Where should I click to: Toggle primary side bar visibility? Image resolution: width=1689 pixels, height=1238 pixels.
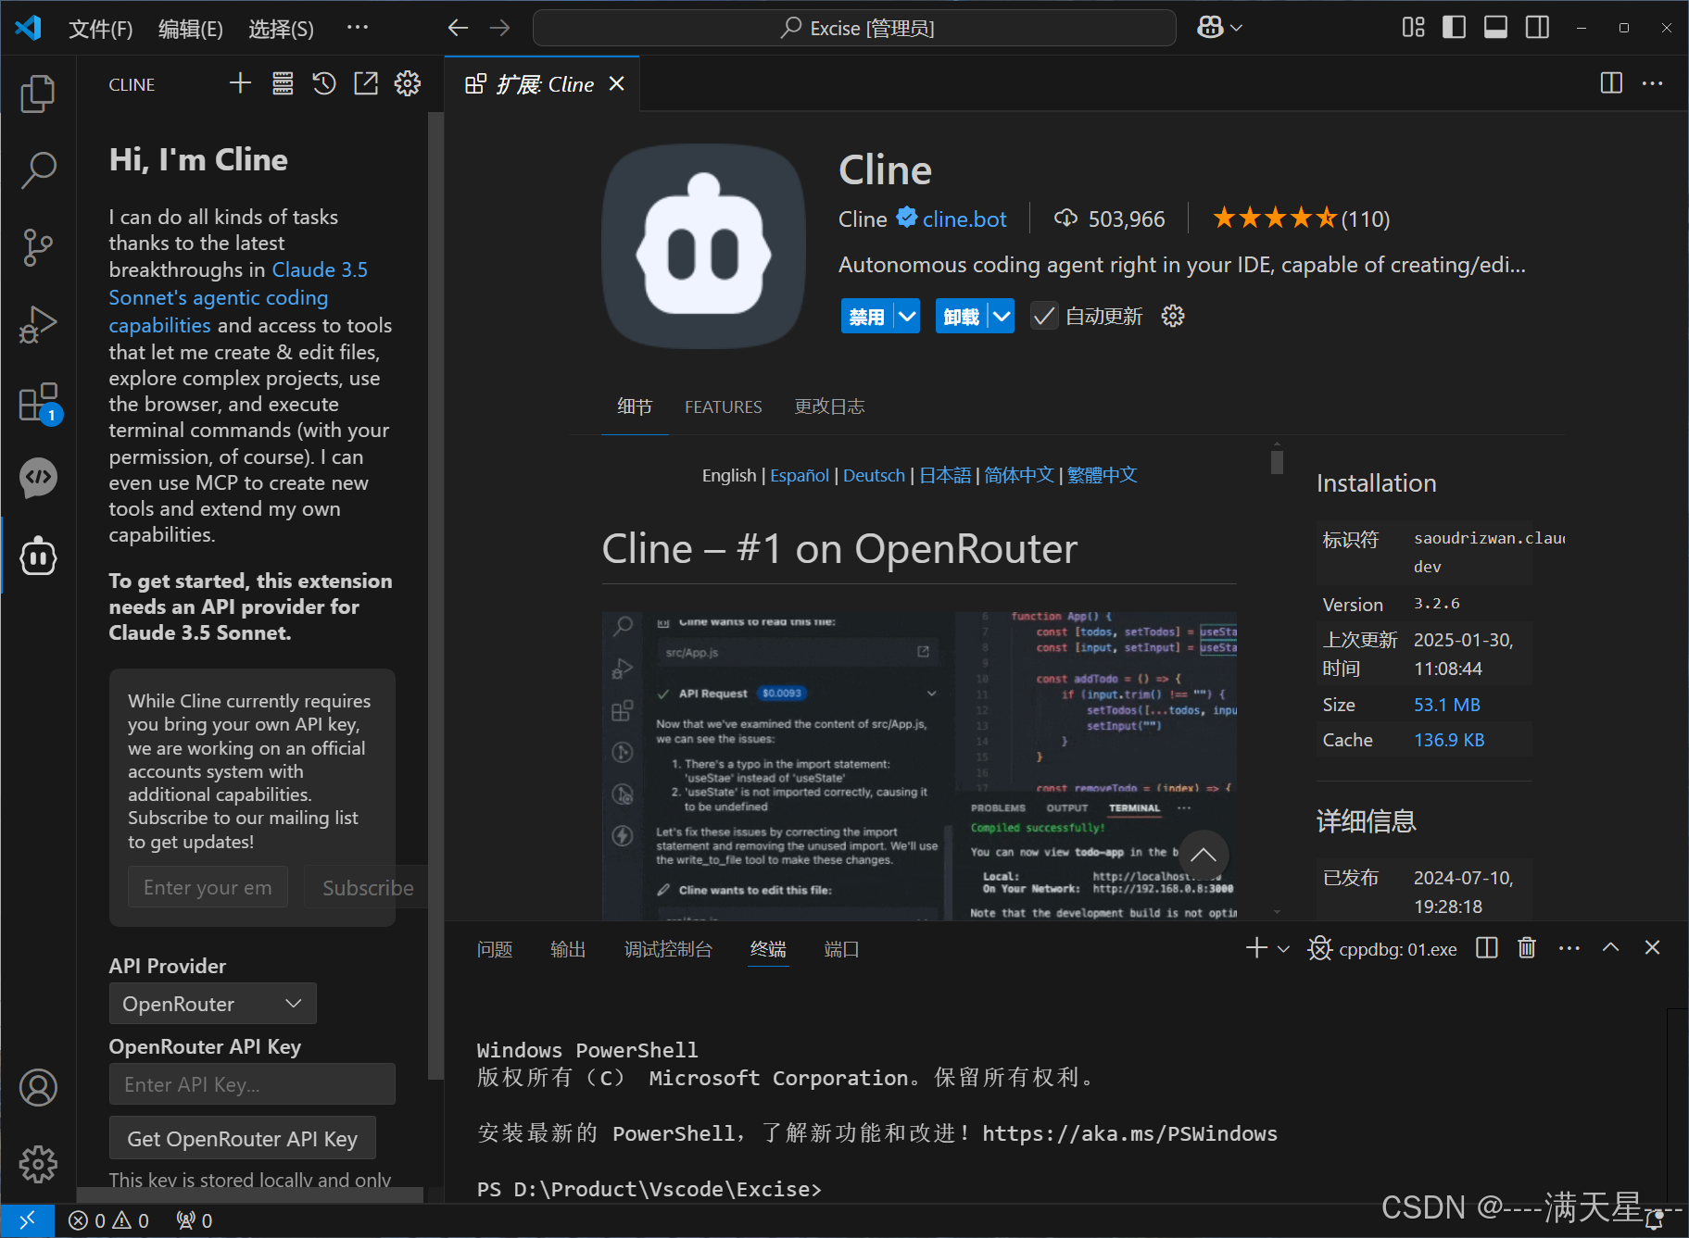[1455, 28]
